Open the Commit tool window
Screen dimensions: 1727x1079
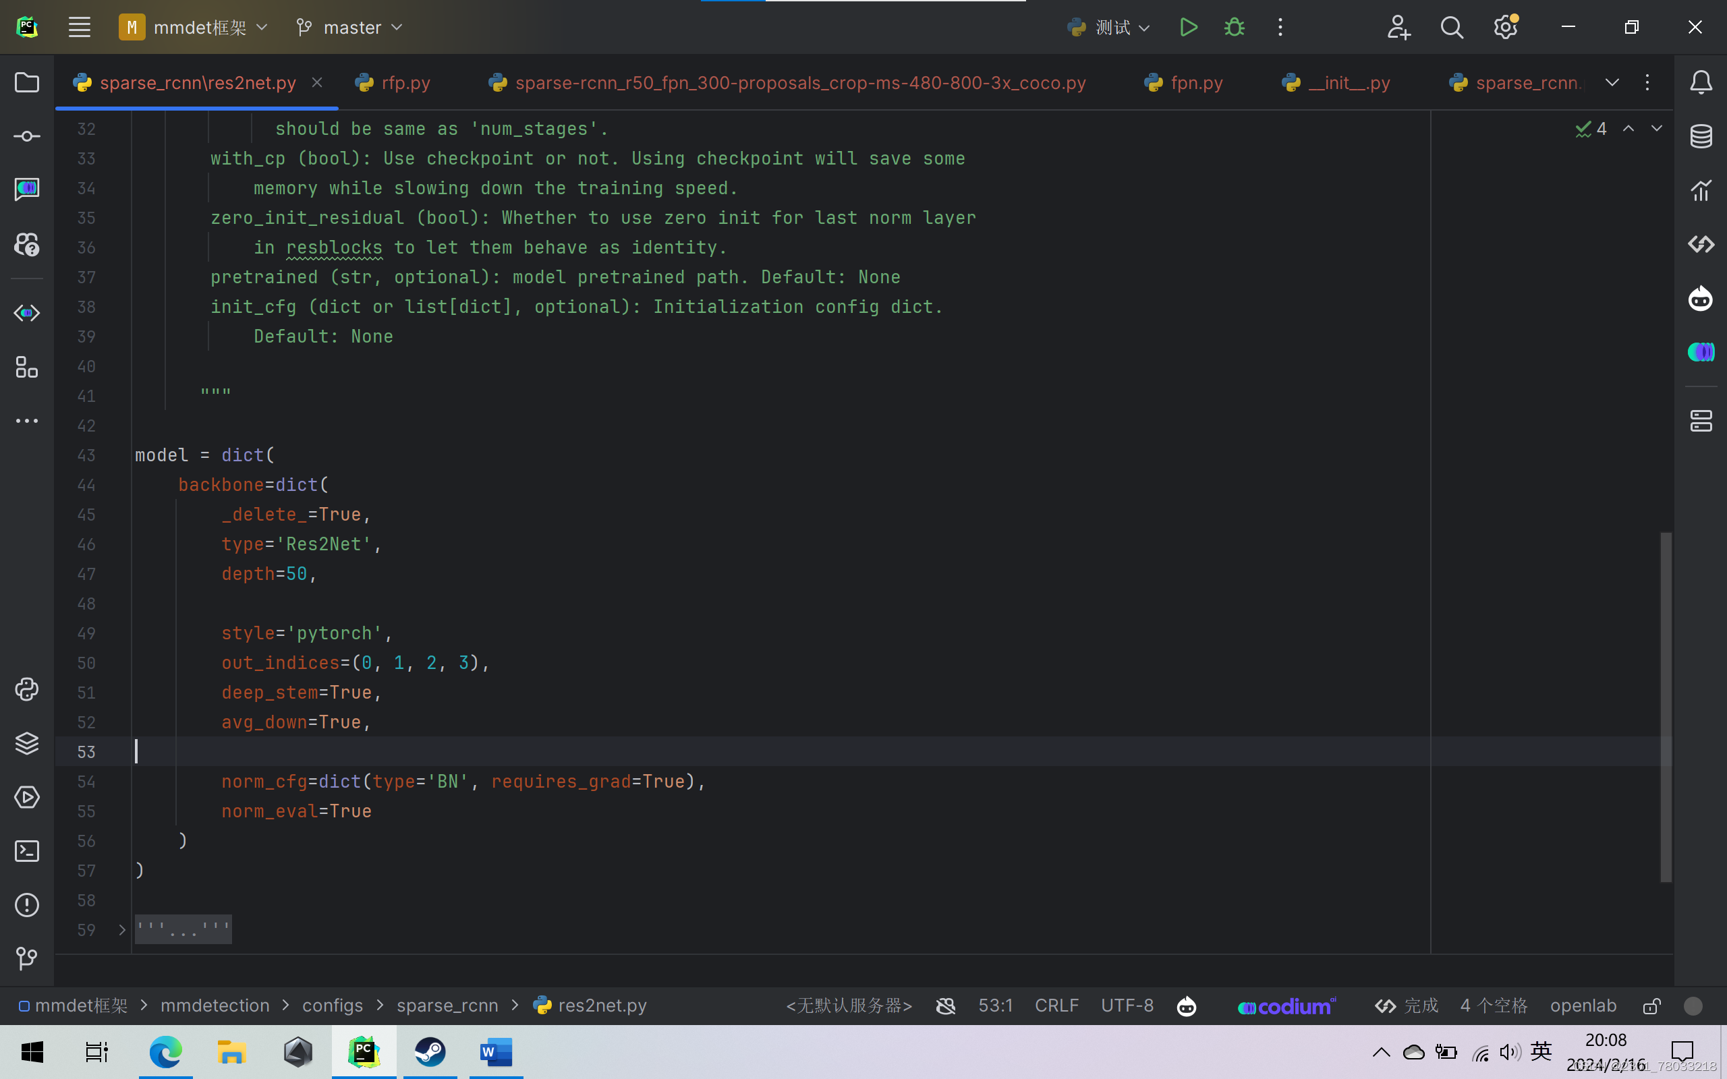point(26,136)
